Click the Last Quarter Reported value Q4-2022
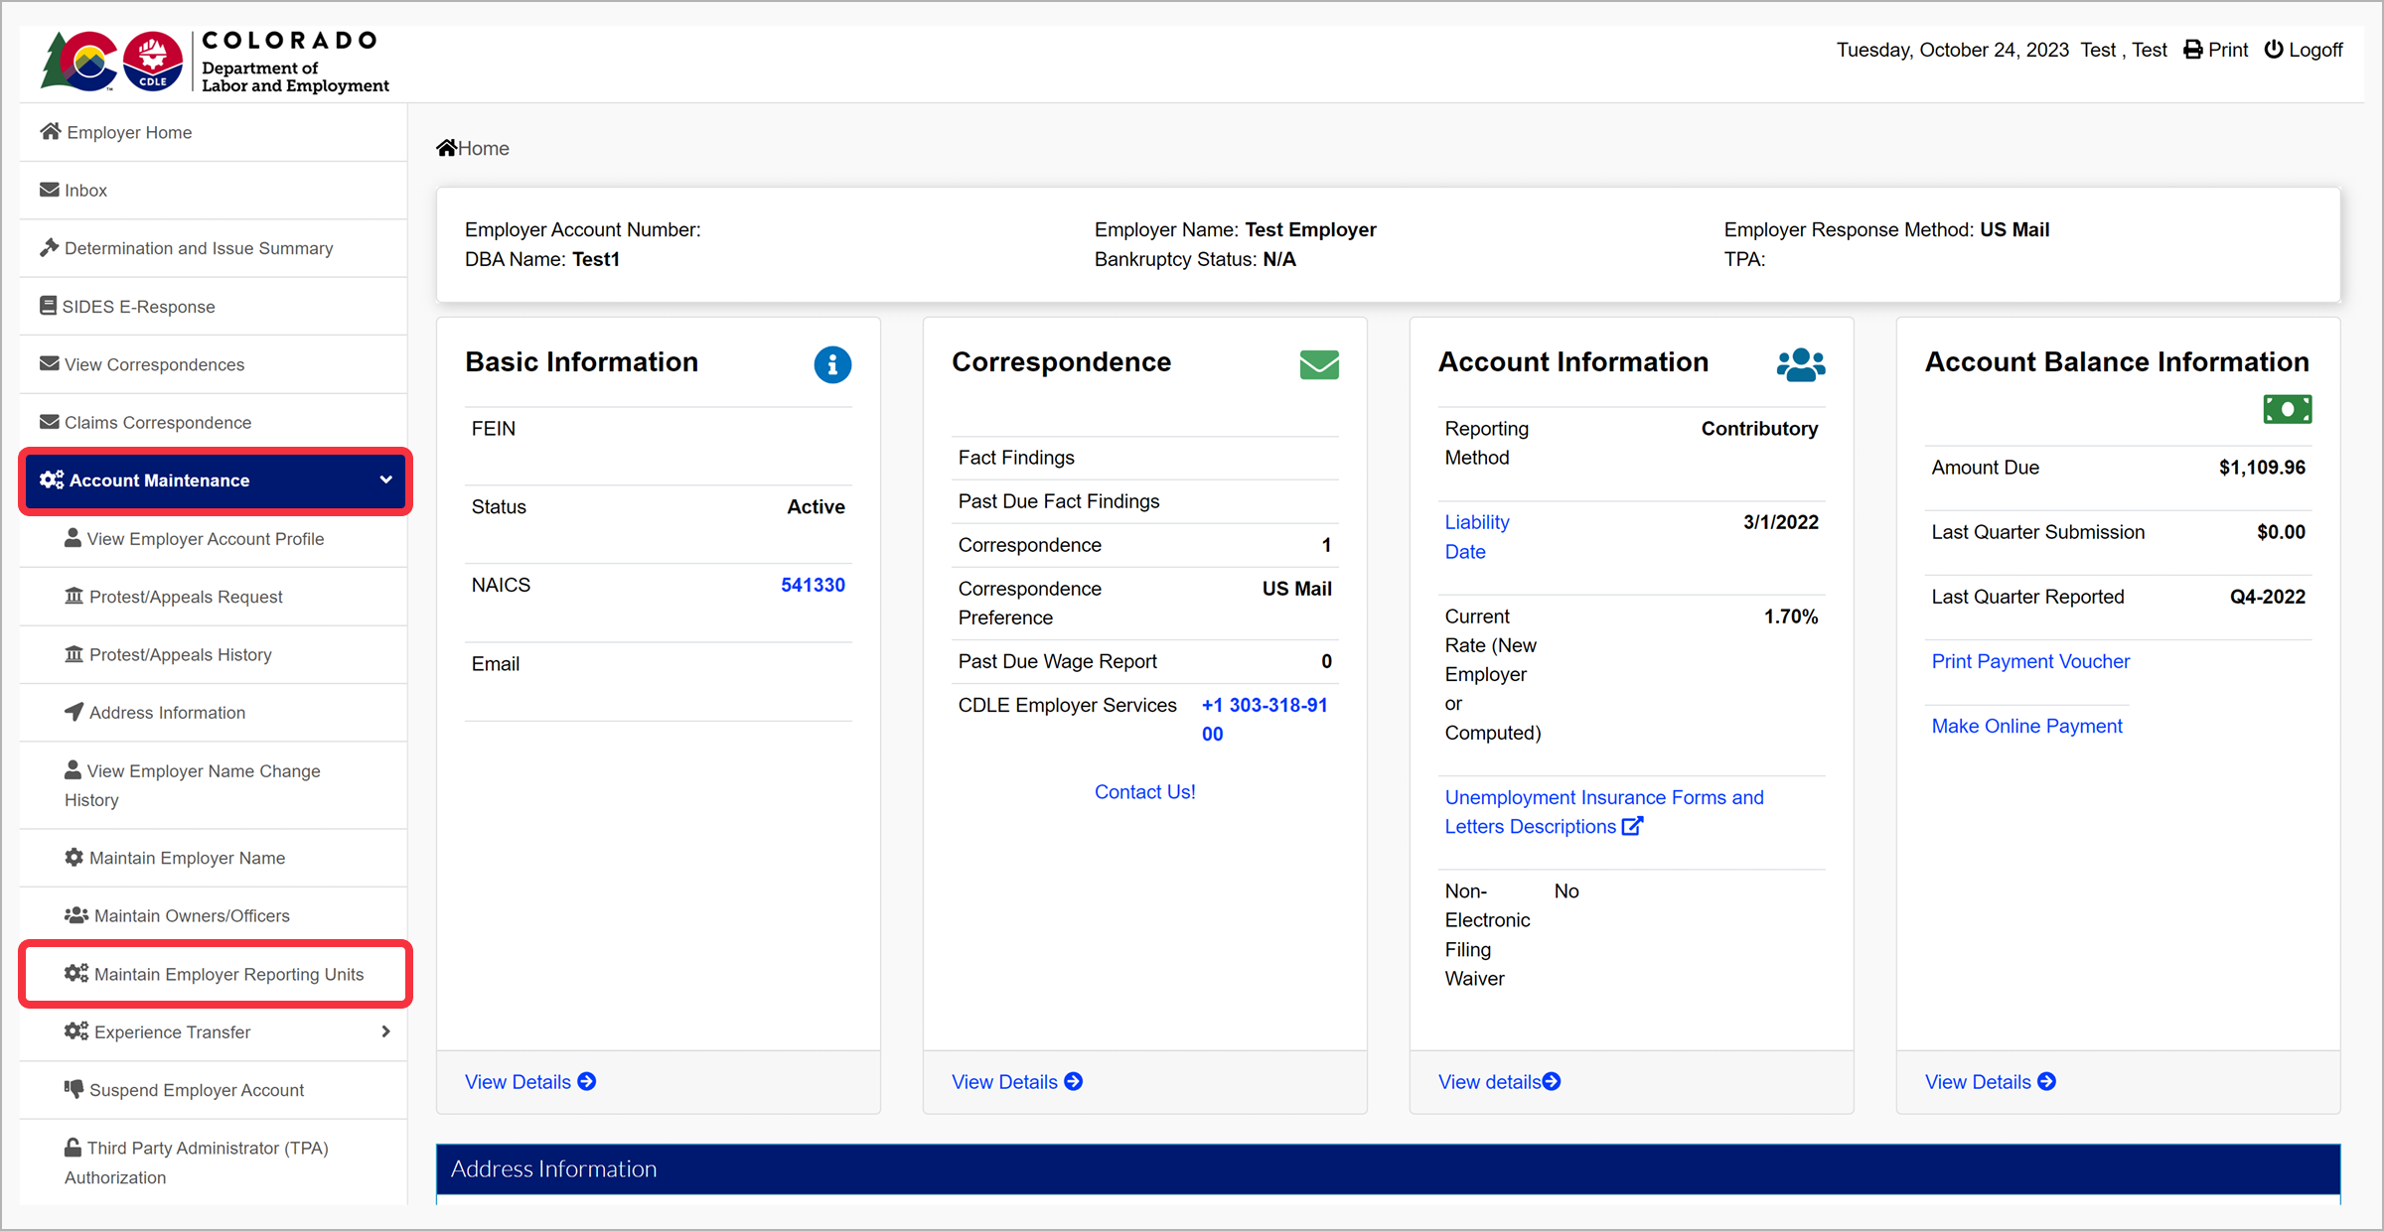Viewport: 2384px width, 1231px height. (x=2268, y=597)
